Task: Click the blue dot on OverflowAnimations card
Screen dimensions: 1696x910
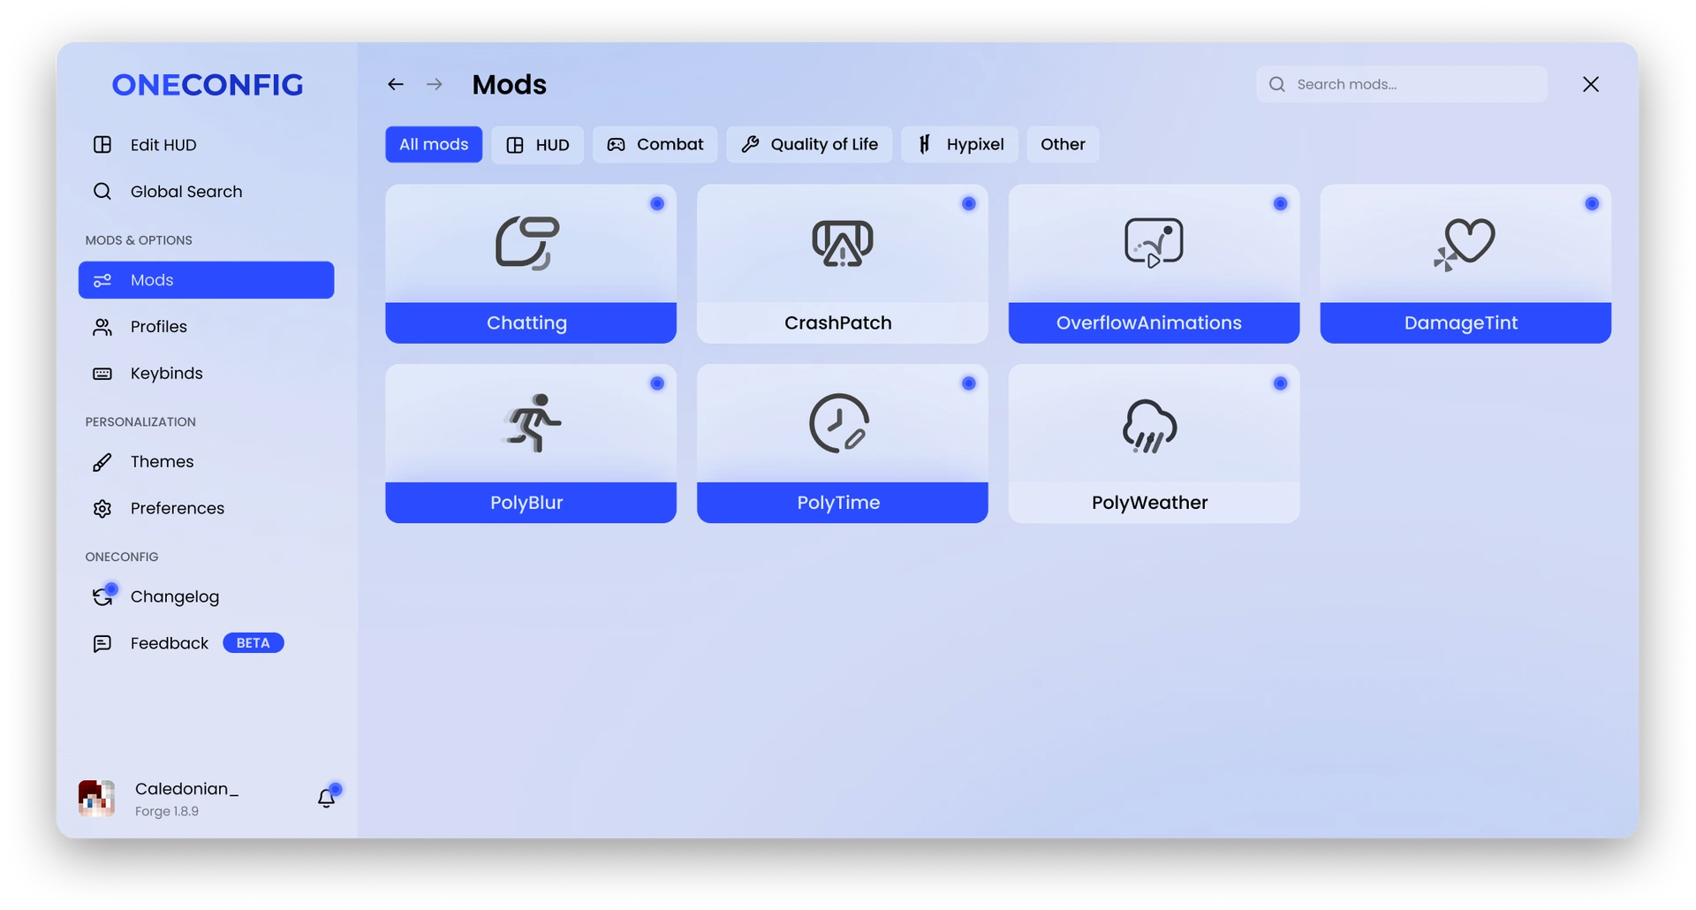Action: point(1280,204)
